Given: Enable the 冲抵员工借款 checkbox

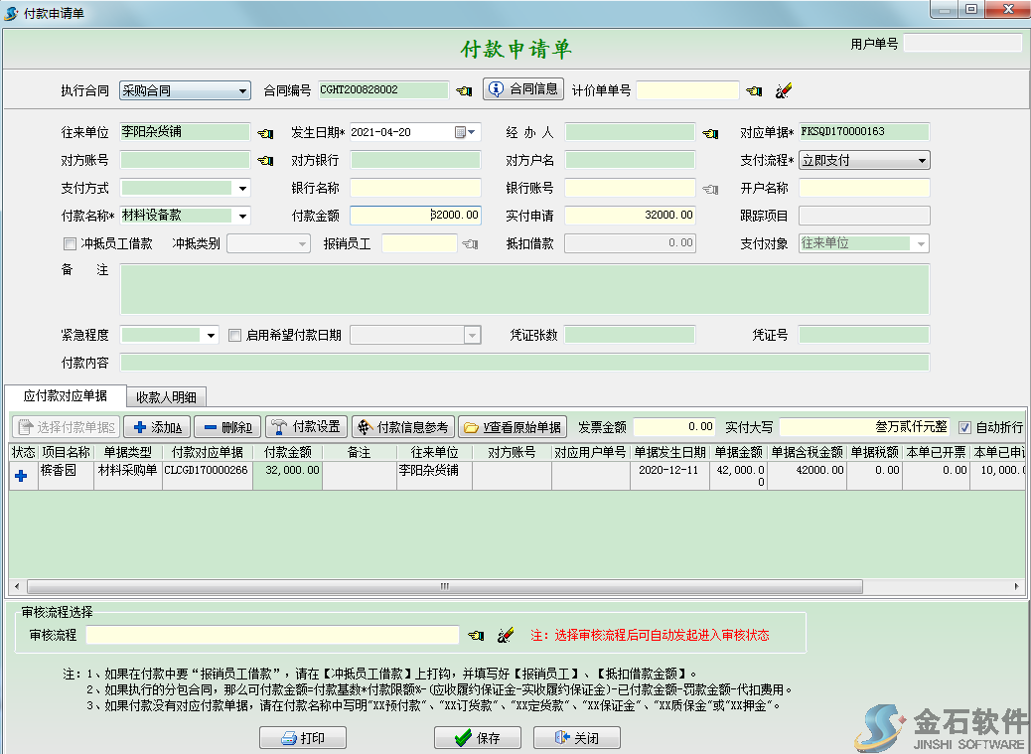Looking at the screenshot, I should pos(70,243).
